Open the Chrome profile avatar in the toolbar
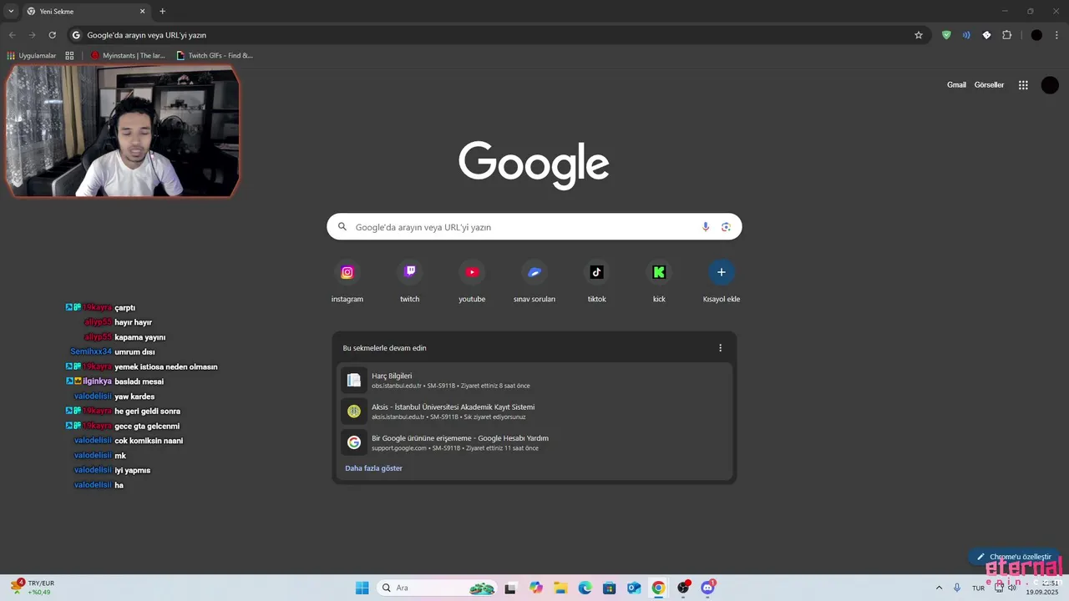The image size is (1069, 601). 1036,35
